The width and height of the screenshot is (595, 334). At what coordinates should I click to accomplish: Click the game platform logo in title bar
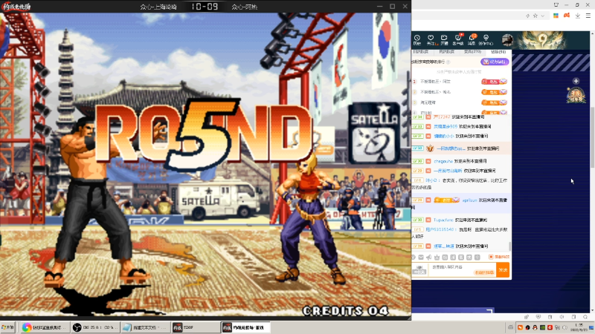click(x=16, y=7)
